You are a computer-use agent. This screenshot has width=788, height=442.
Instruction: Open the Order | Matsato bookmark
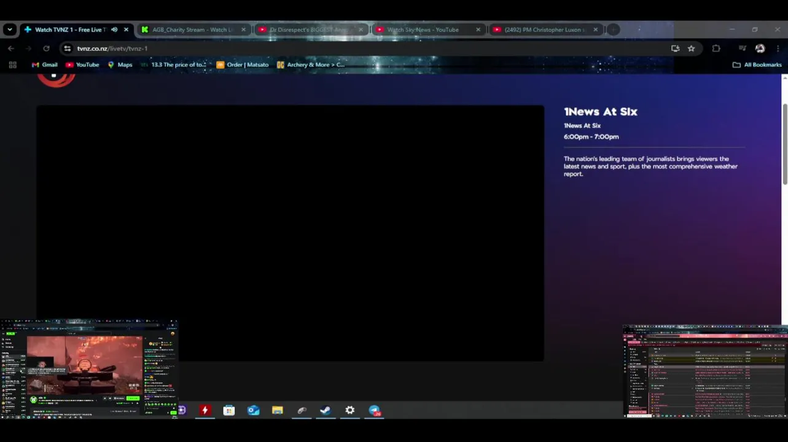pyautogui.click(x=243, y=64)
